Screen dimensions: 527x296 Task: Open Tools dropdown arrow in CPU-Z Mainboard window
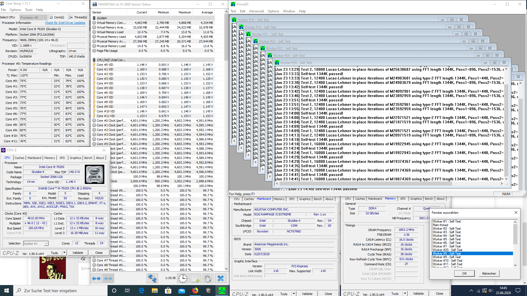[x=294, y=294]
